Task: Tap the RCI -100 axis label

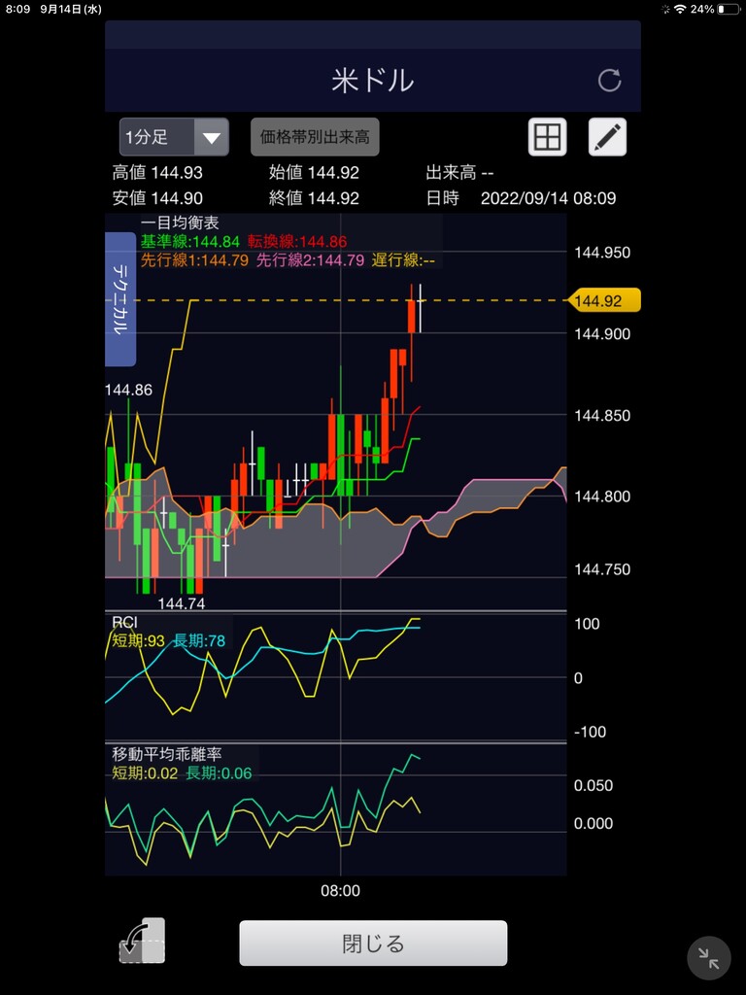Action: click(x=590, y=732)
